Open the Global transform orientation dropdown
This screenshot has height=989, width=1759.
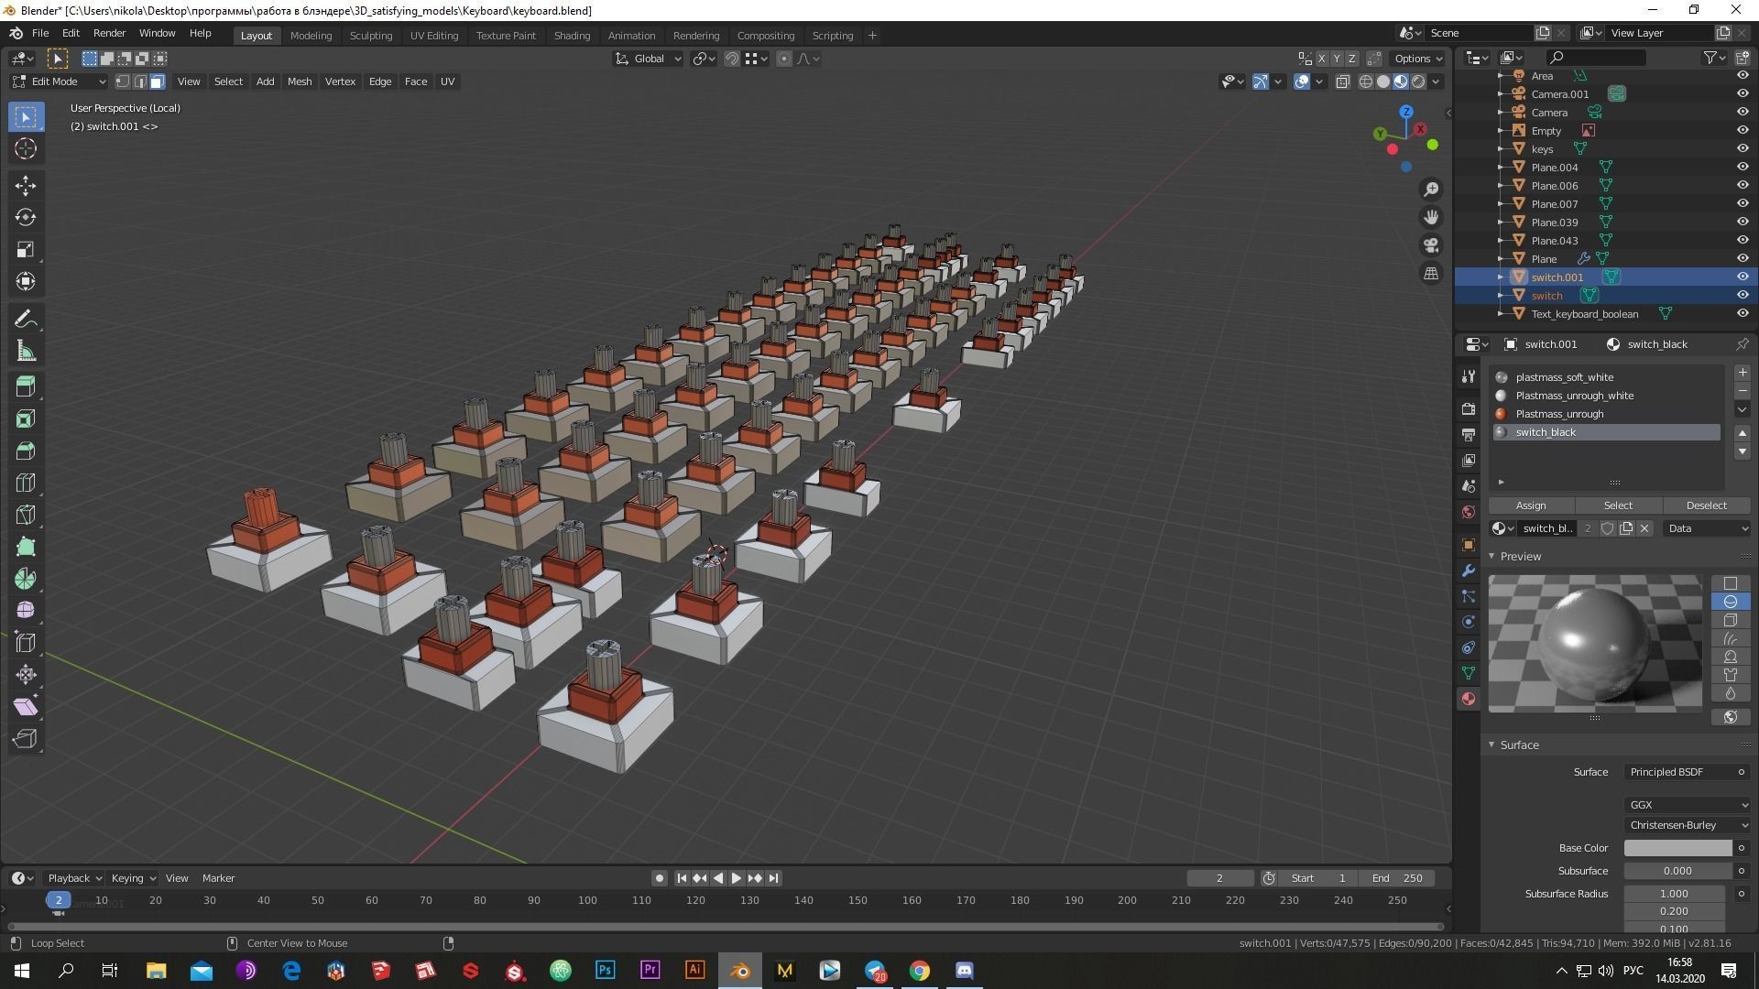point(649,59)
